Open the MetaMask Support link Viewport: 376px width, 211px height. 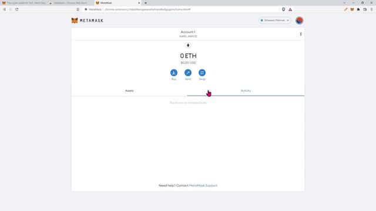203,185
